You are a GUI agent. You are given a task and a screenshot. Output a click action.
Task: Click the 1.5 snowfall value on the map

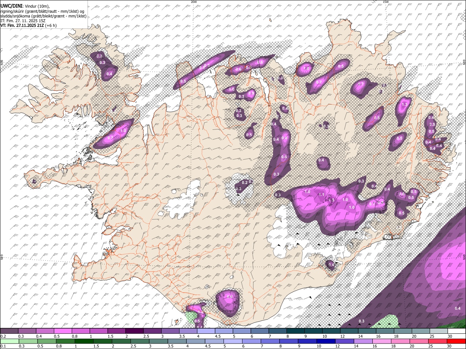coord(332,200)
